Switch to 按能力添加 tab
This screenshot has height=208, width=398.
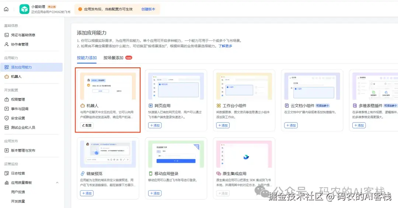point(87,58)
